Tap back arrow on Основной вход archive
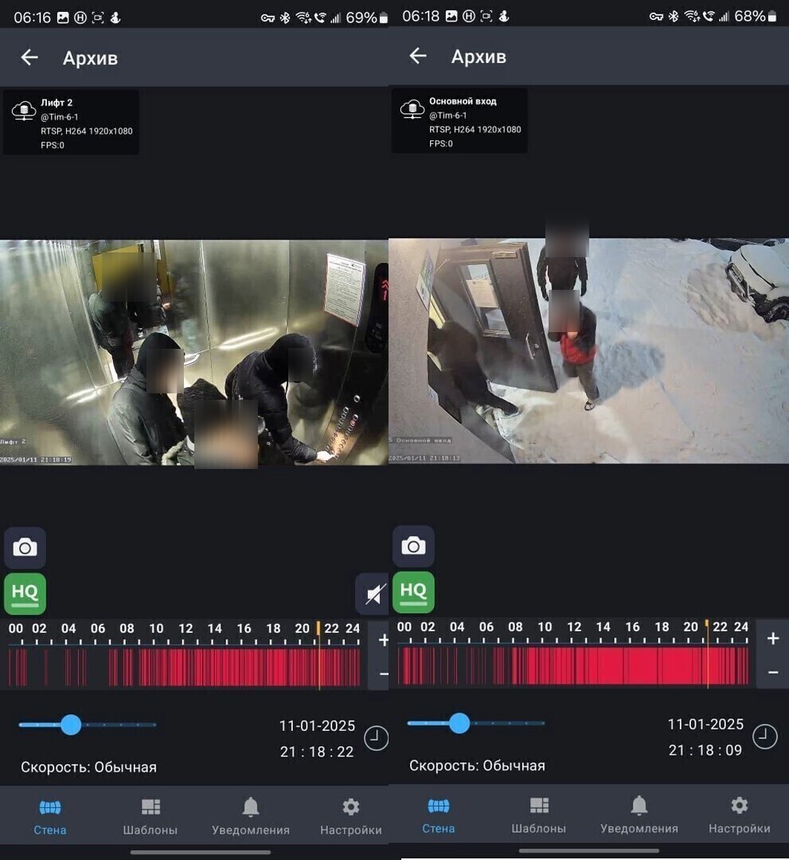 (x=418, y=56)
